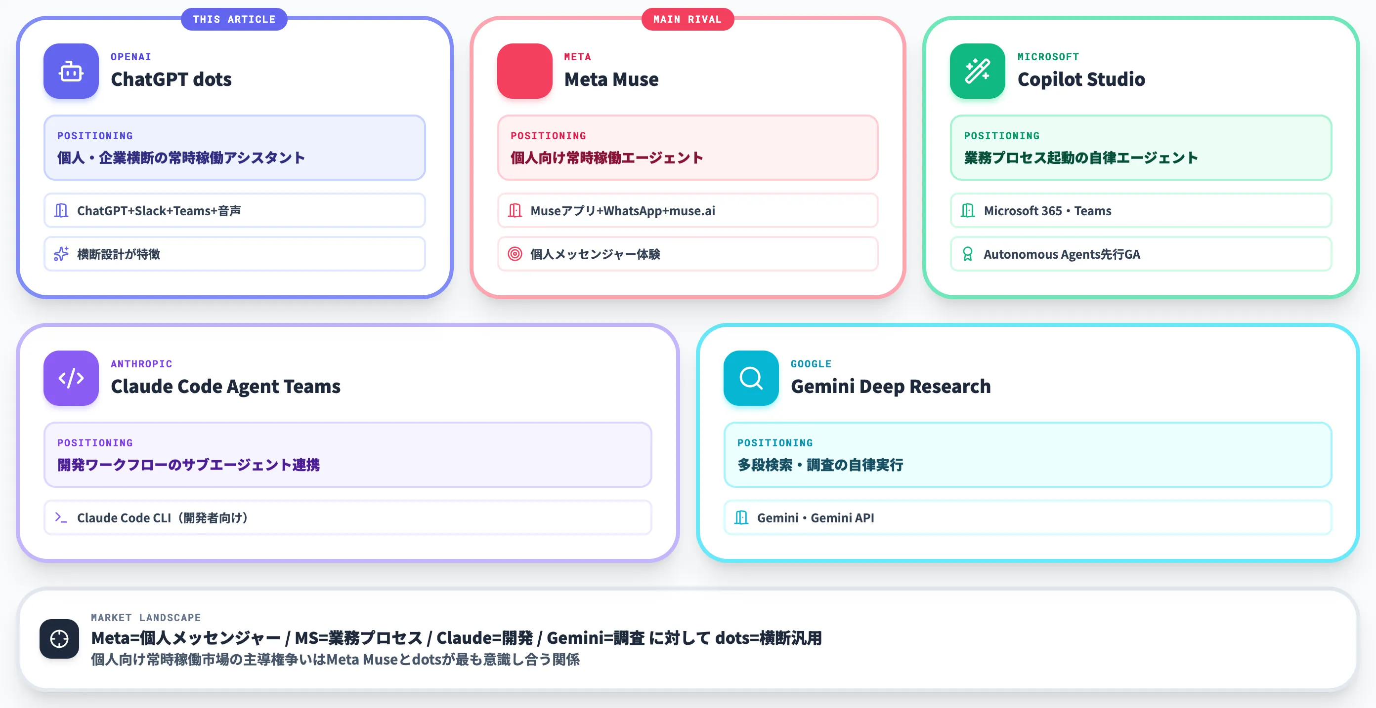Click the Claude Code Agent Teams title

[225, 386]
